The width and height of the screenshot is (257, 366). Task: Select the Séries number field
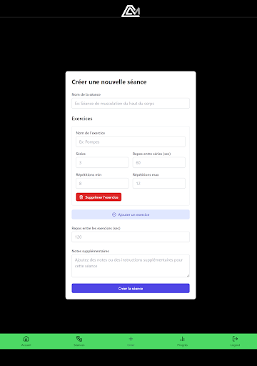click(102, 162)
